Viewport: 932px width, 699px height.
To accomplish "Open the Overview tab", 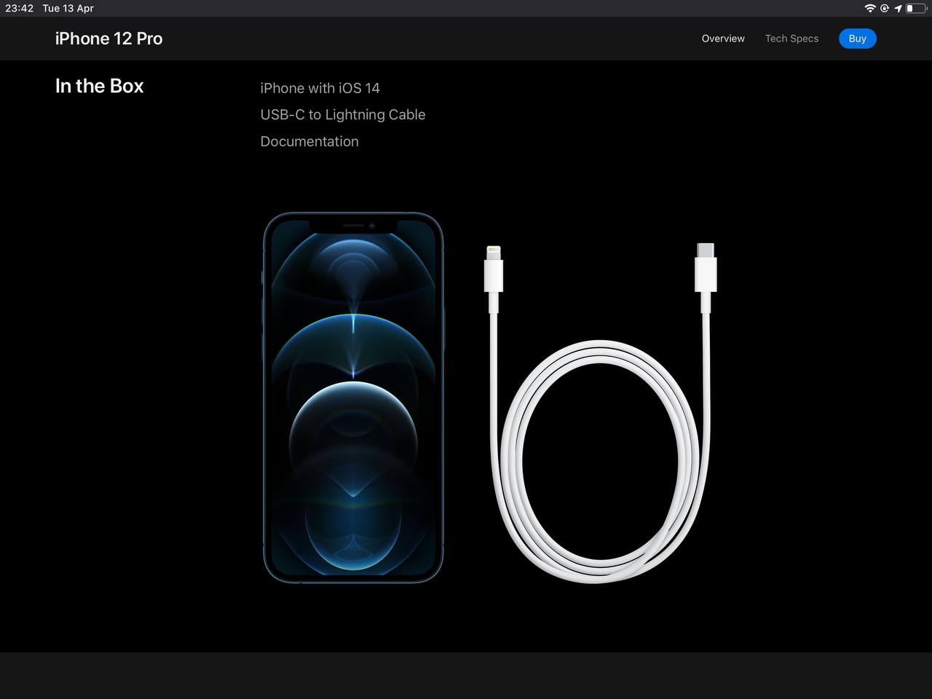I will [723, 39].
